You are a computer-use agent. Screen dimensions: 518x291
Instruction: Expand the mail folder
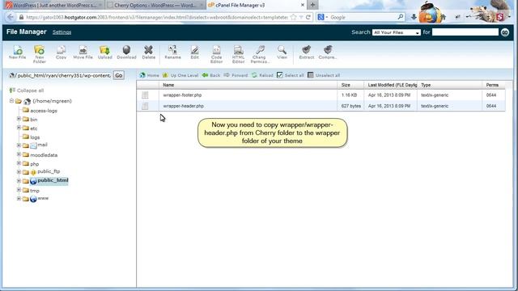[x=19, y=145]
